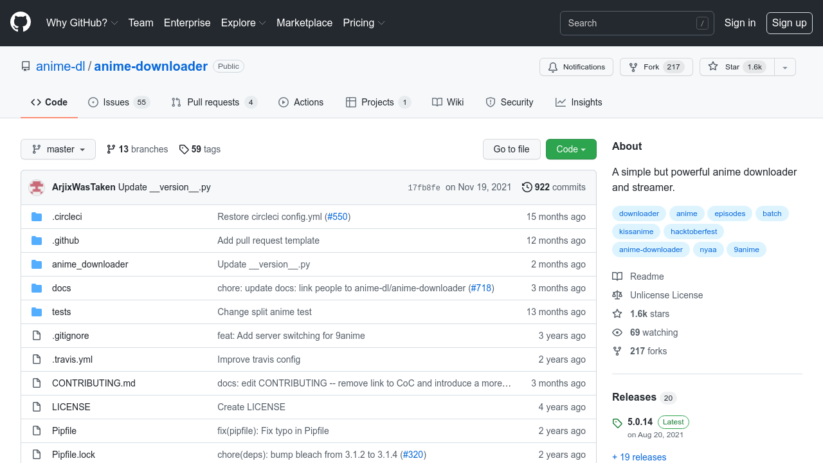Image resolution: width=823 pixels, height=463 pixels.
Task: Click the hacktoberfest topic tag
Action: (694, 232)
